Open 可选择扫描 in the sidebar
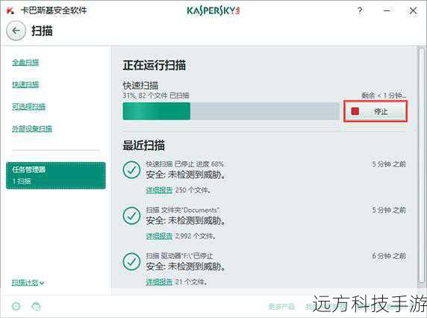Viewport: 427px width, 318px height. click(x=28, y=107)
